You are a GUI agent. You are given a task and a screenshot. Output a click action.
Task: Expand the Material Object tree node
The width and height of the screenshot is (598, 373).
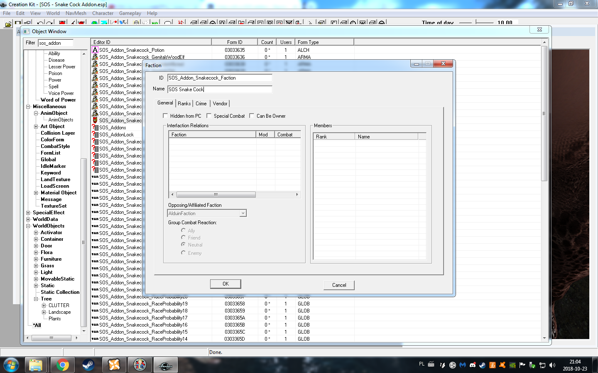[36, 193]
